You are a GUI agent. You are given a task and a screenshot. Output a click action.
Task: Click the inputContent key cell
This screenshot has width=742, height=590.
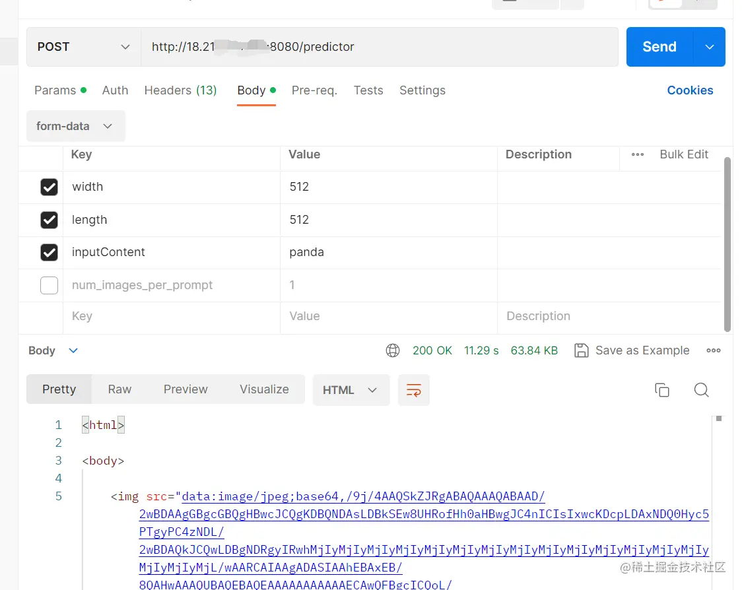(171, 252)
